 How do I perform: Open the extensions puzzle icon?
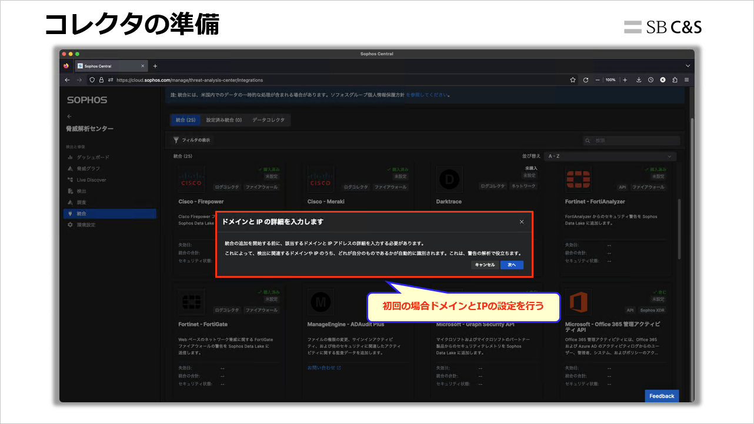[x=675, y=80]
